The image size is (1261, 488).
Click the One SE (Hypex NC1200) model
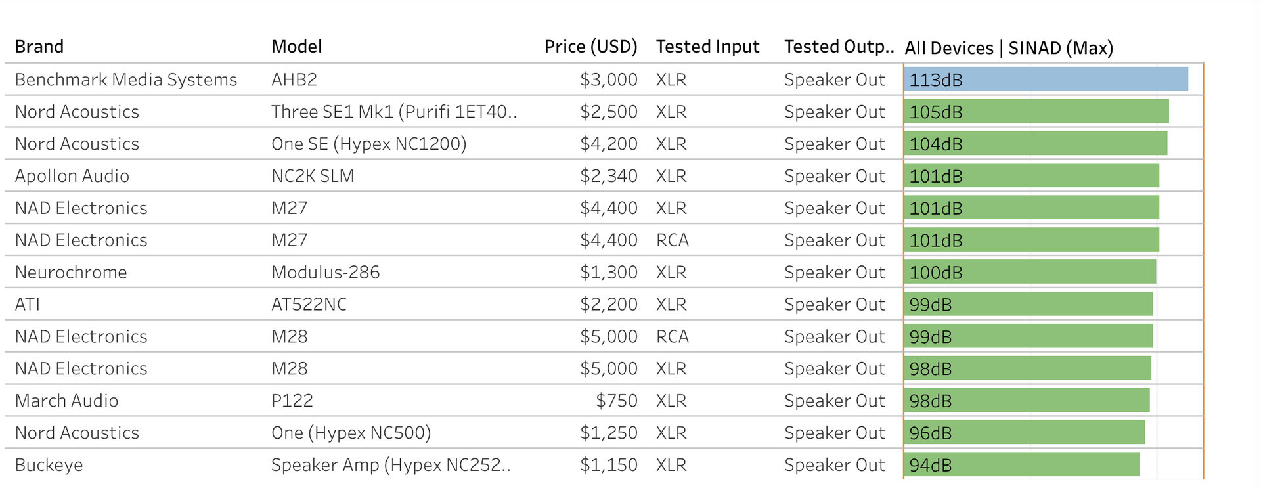[368, 144]
